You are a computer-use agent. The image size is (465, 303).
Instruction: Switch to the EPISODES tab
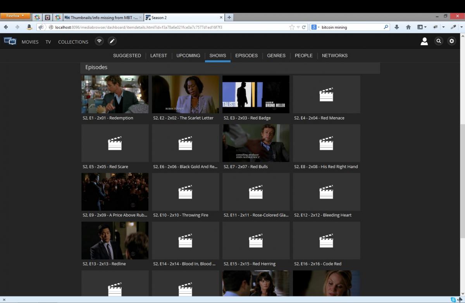coord(246,56)
